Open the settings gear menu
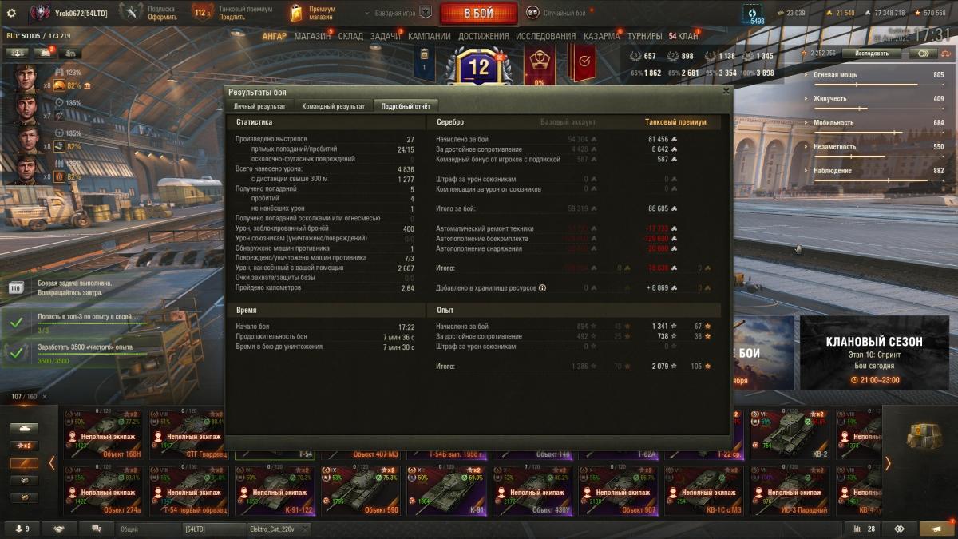 11,13
